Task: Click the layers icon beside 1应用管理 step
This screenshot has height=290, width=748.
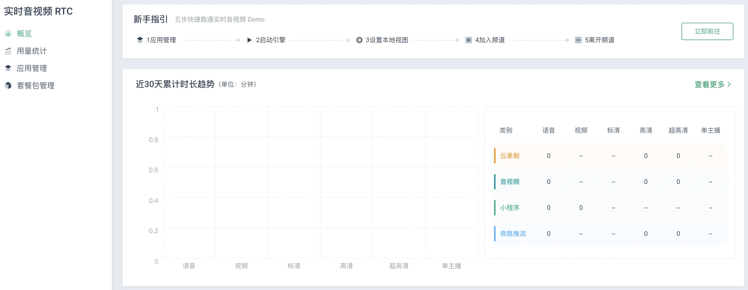Action: [140, 40]
